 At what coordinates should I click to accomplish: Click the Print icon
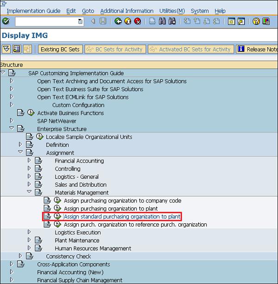152,21
